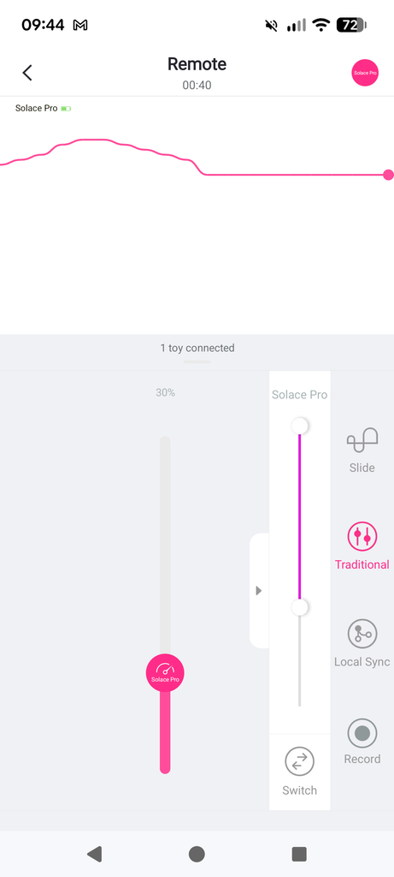Collapse the side panel with the triangle arrow
Screen dimensions: 394x877
tap(259, 591)
